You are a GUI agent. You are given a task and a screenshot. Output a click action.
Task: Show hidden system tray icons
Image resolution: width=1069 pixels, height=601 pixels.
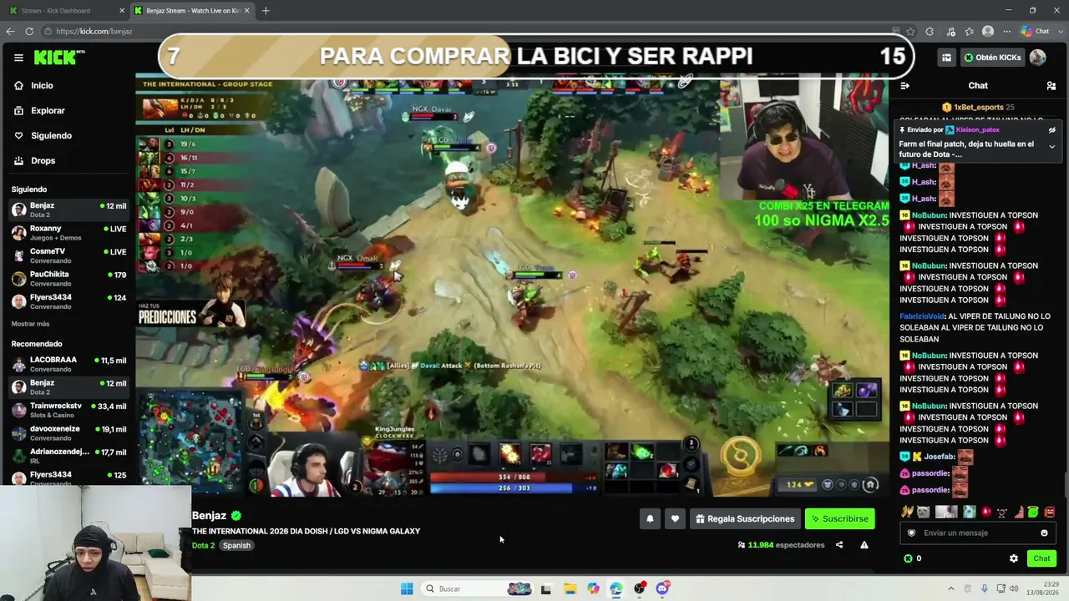[x=950, y=588]
